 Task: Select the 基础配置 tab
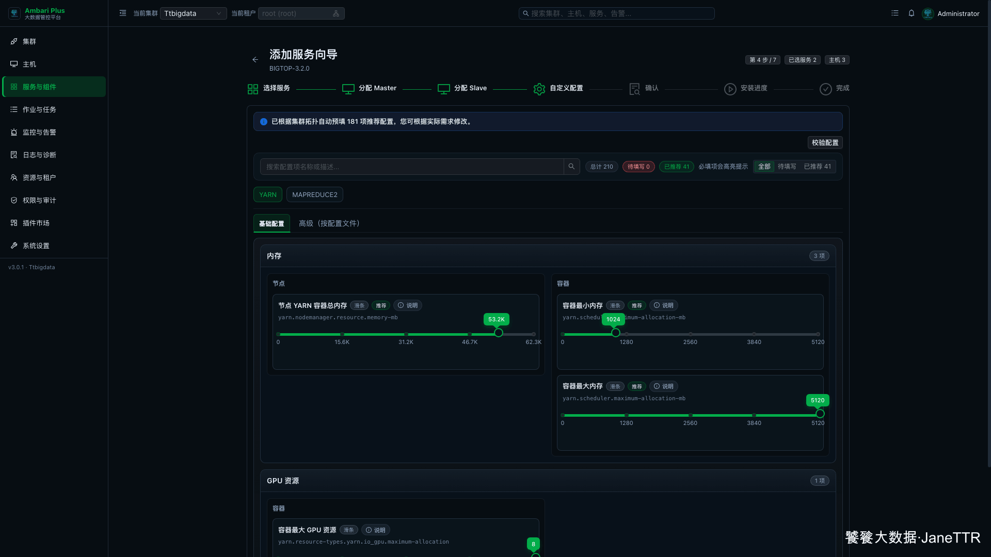(x=271, y=223)
